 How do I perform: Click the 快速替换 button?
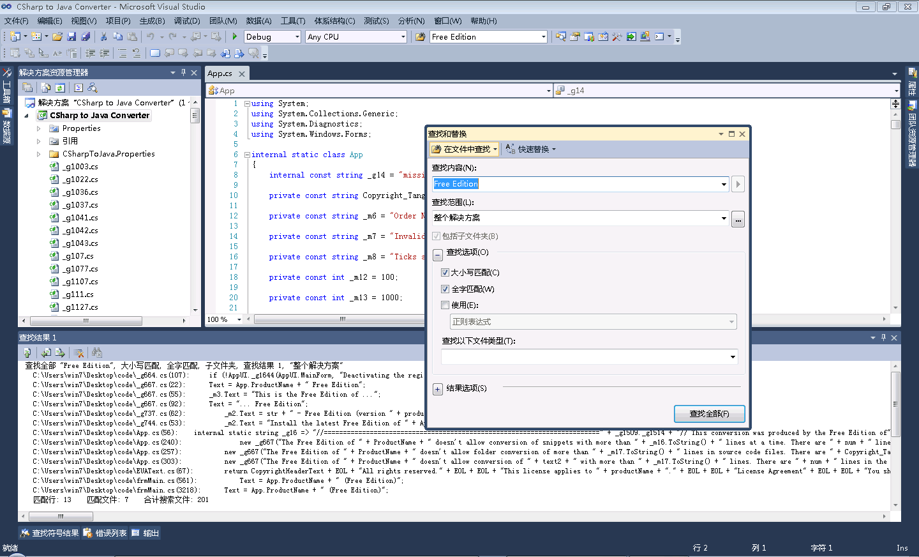[531, 149]
